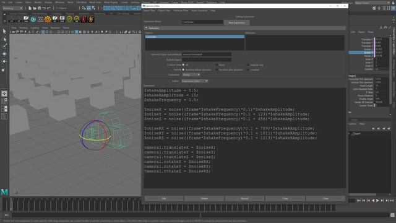This screenshot has height=223, width=396.
Task: Click the Edit button in Expression Editor
Action: click(164, 198)
